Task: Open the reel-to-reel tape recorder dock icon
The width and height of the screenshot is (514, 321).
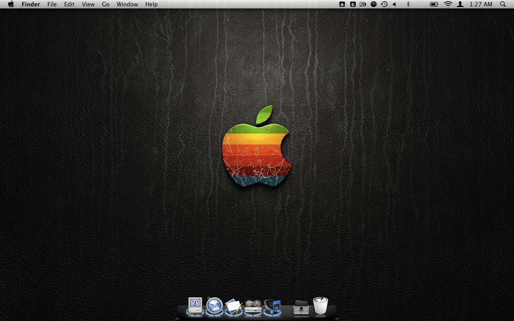Action: [253, 307]
